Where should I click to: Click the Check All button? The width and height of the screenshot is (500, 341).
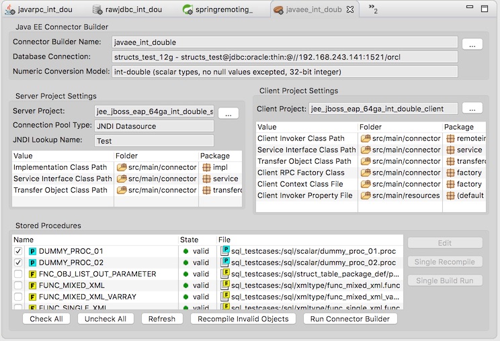[46, 319]
